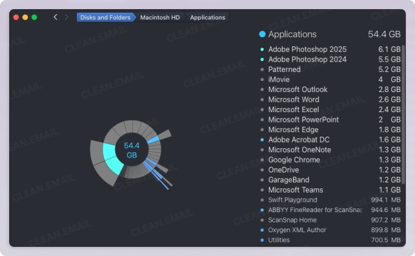Select ABBYY FineReader for ScanSnap entry
The image size is (415, 256).
pyautogui.click(x=330, y=210)
